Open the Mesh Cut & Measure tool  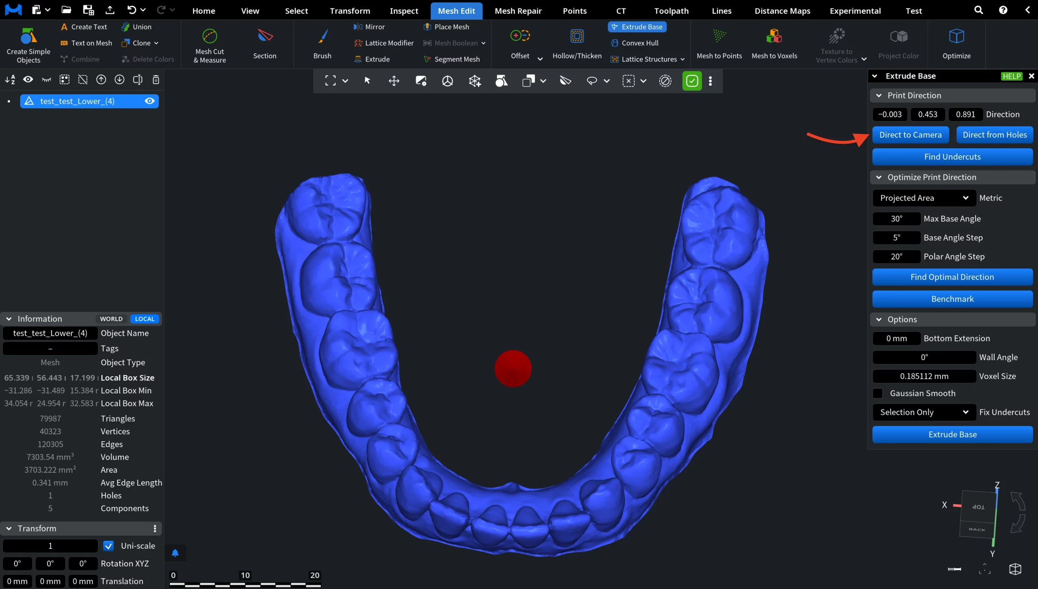(210, 36)
